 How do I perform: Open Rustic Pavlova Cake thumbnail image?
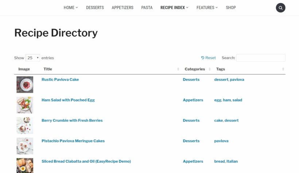point(25,84)
